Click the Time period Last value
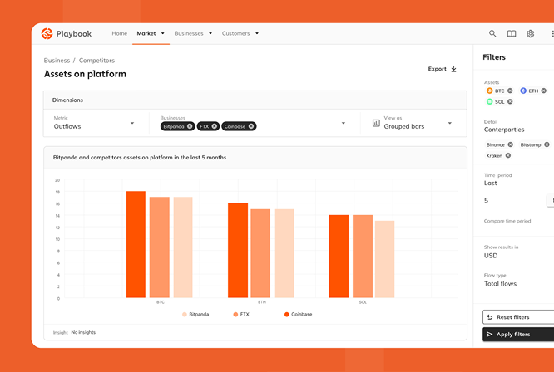 [491, 183]
